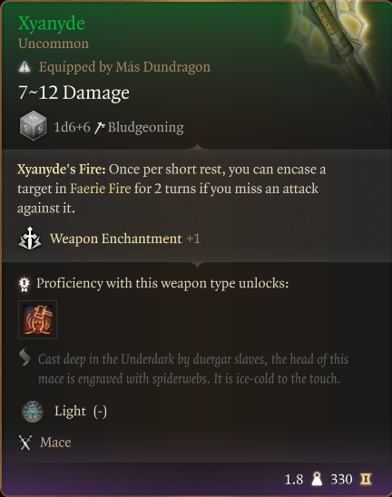Viewport: 392px width, 497px height.
Task: Click the weight bag icon
Action: 317,479
